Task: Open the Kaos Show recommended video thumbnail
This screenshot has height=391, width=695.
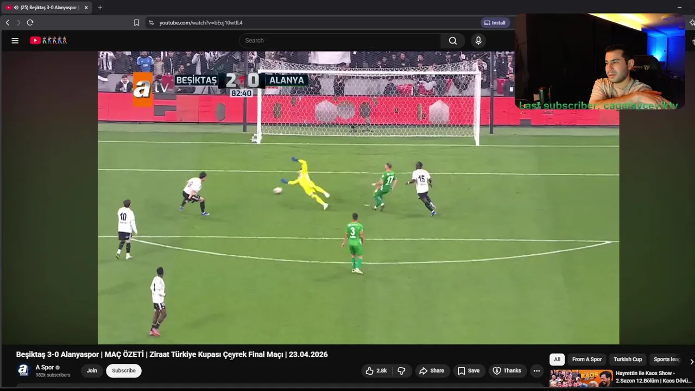Action: pyautogui.click(x=581, y=379)
